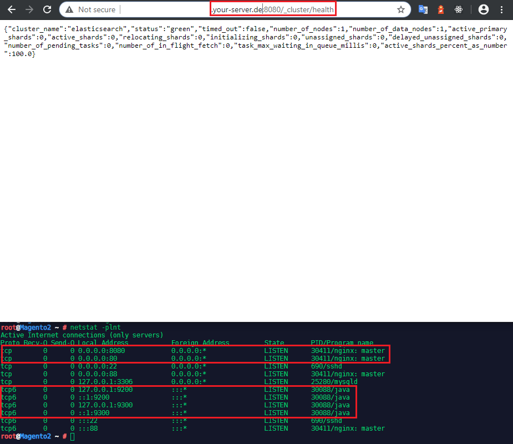Click the 25280/mysqld program name
The width and height of the screenshot is (513, 444).
tap(334, 381)
